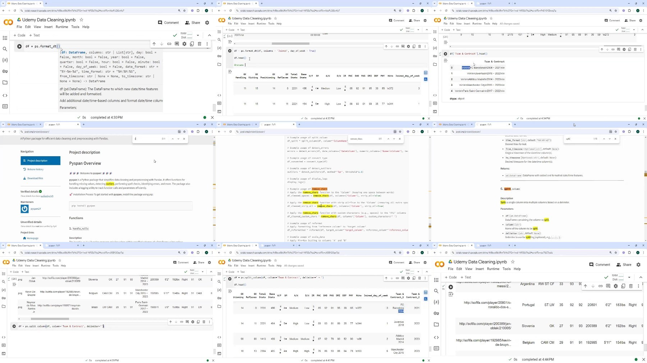Open tab search chevron in 4:30 PM window

click(3, 3)
